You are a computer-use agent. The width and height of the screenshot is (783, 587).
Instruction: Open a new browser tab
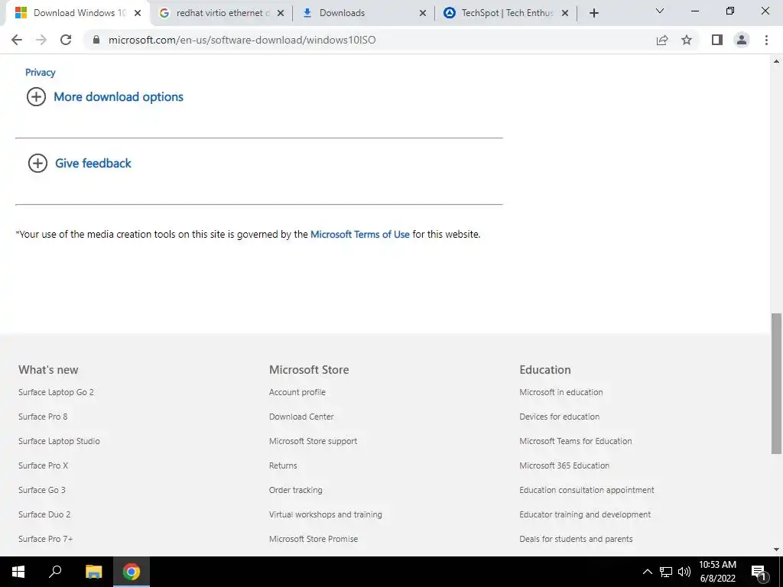click(x=593, y=13)
